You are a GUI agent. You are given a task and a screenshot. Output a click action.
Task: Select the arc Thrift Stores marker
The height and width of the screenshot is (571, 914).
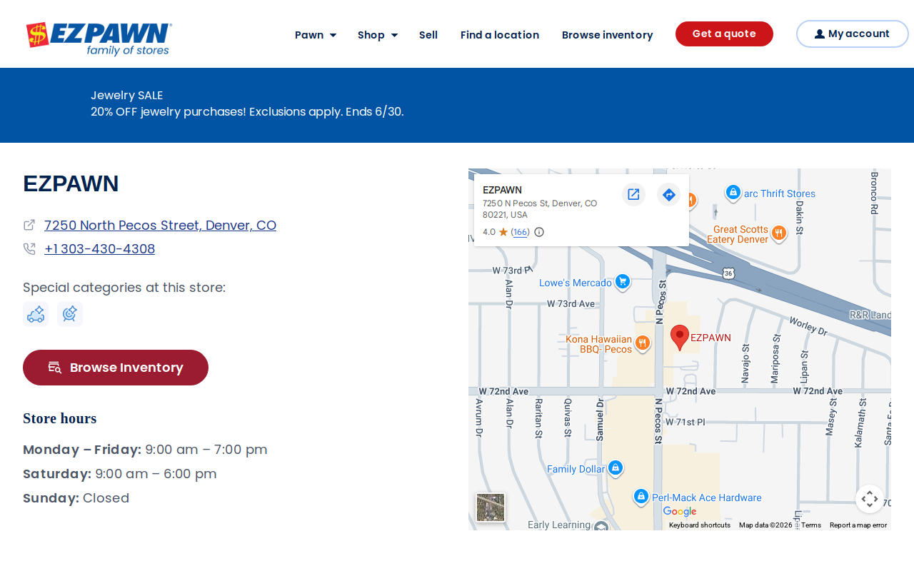[733, 193]
